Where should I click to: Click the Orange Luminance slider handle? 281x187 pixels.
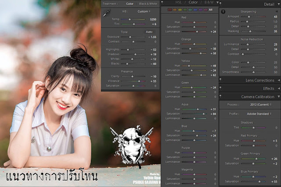tap(201, 54)
